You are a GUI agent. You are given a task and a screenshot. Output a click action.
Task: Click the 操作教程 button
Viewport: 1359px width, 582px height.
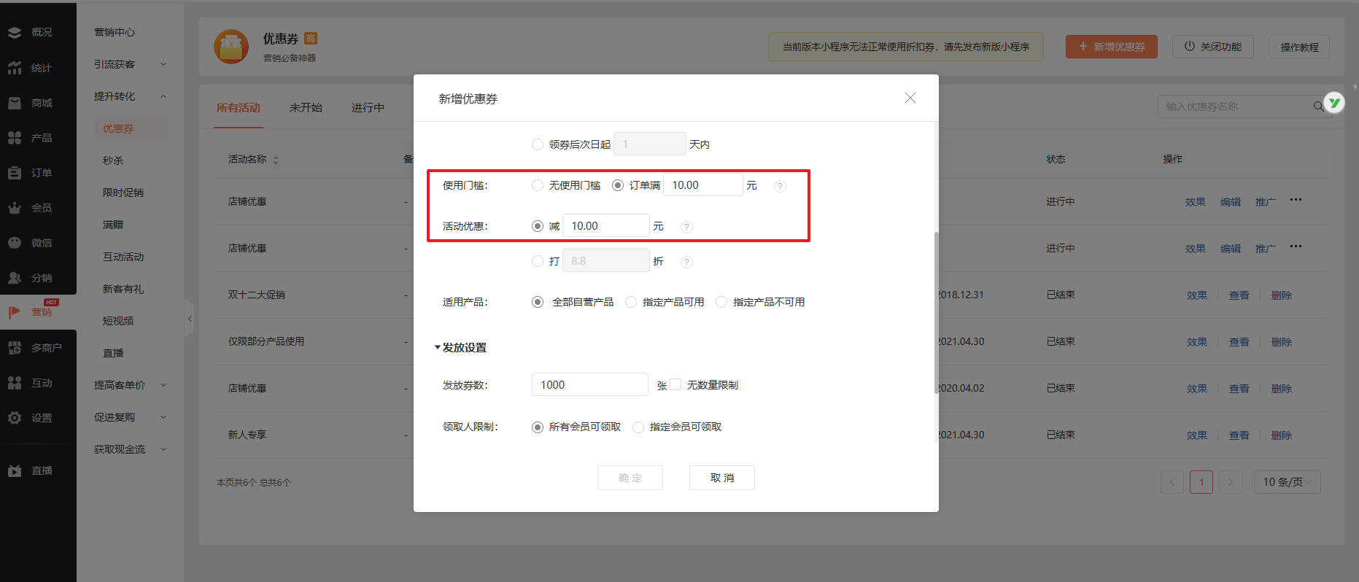click(x=1298, y=47)
